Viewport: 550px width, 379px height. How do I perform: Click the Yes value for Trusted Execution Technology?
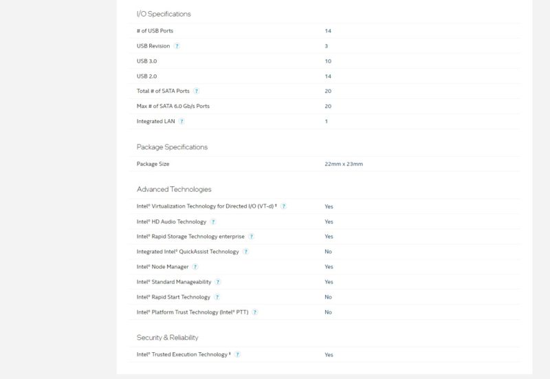329,355
